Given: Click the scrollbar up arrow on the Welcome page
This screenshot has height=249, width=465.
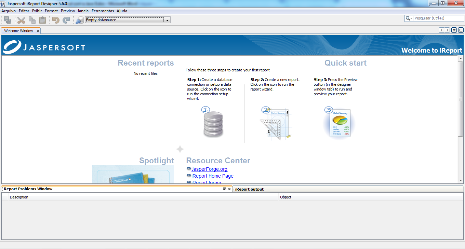Looking at the screenshot, I should 460,58.
